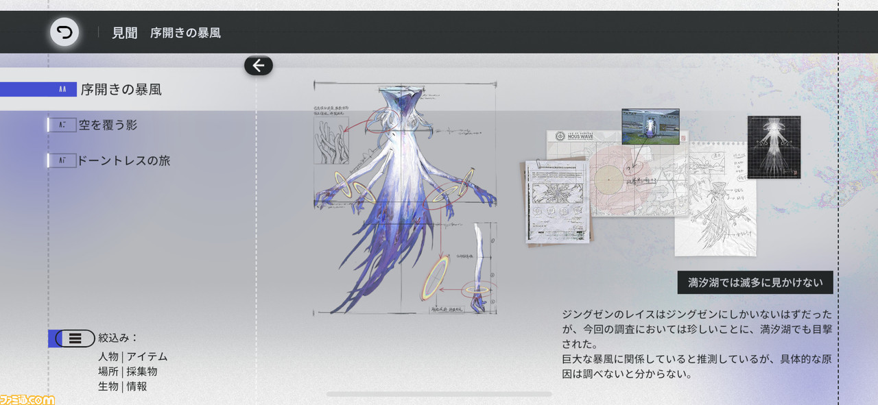Click the 生物 filter label
This screenshot has width=878, height=405.
(x=108, y=386)
